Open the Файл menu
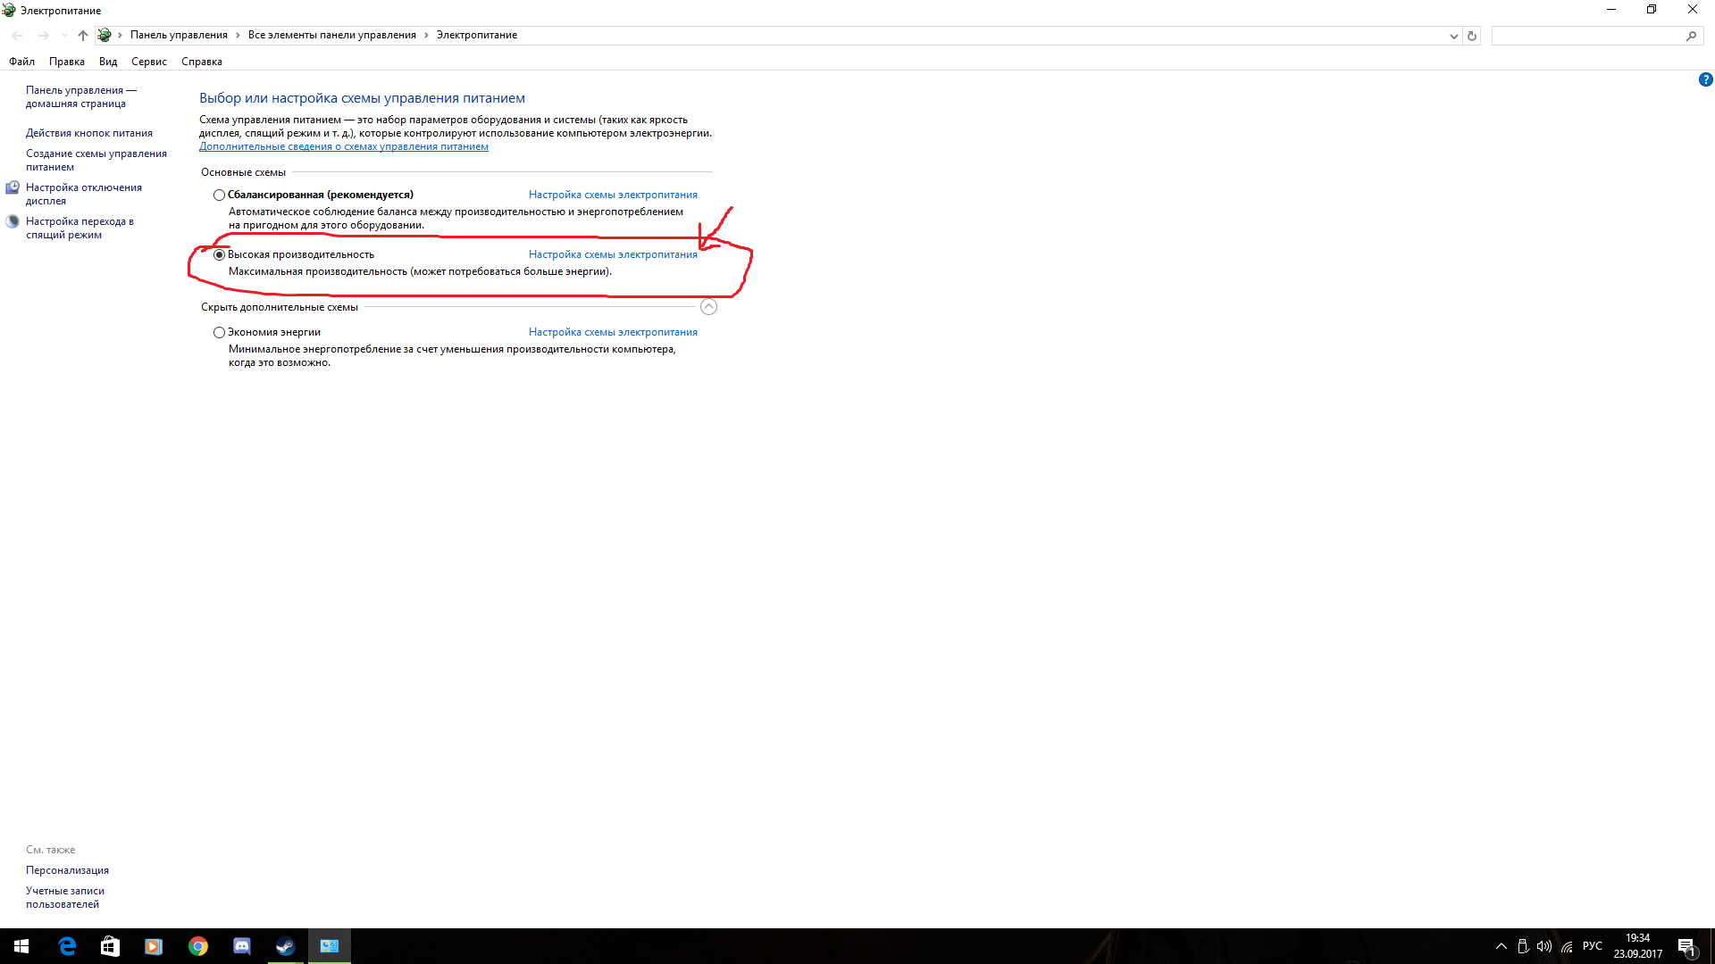 [22, 62]
